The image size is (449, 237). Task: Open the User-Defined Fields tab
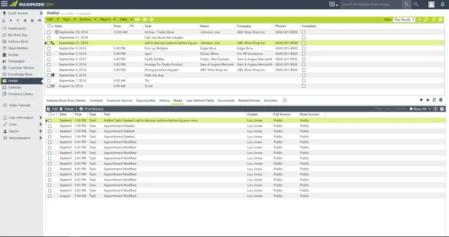200,100
